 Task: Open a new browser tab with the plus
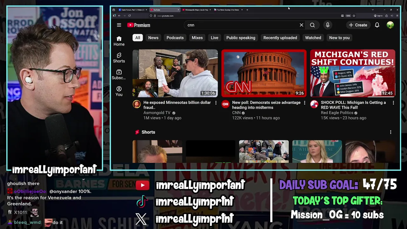click(x=247, y=10)
